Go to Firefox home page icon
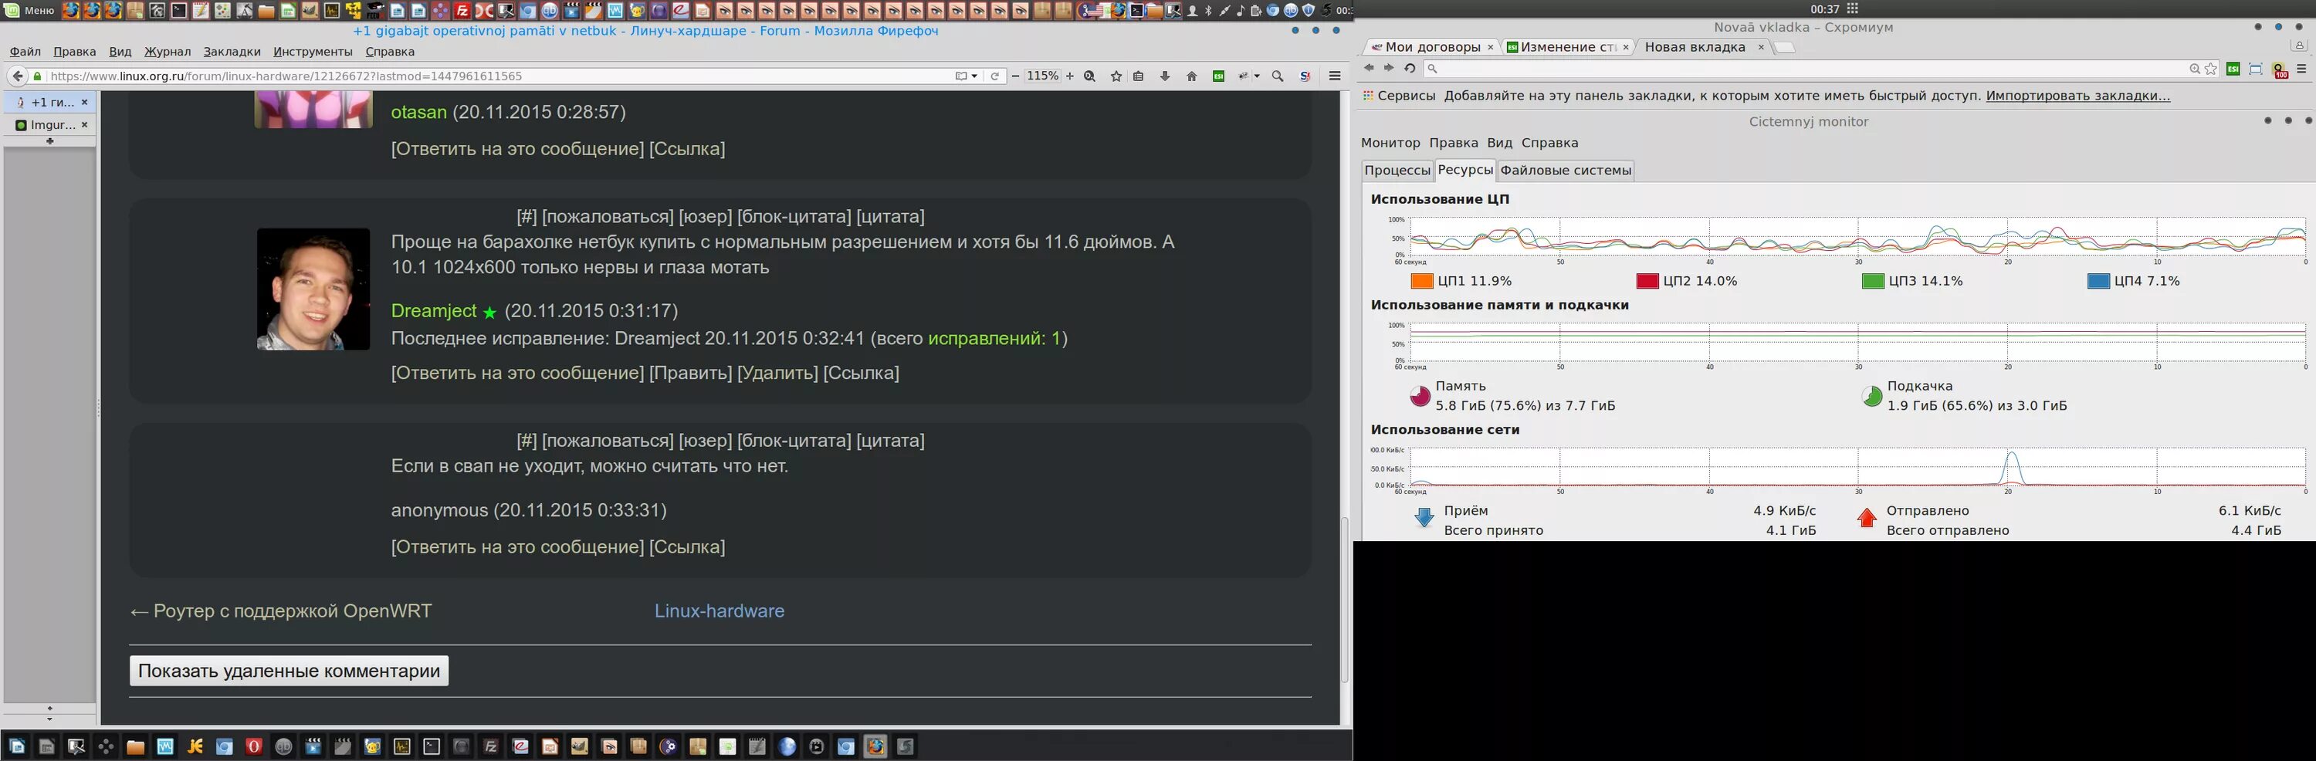The width and height of the screenshot is (2316, 761). pos(1191,76)
